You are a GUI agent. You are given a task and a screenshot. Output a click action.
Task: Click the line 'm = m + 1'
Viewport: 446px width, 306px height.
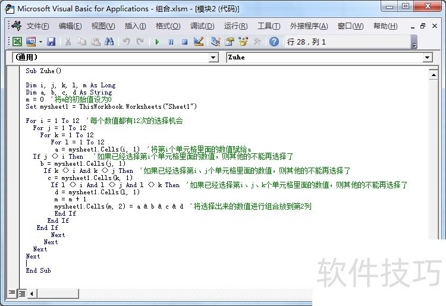(x=70, y=199)
